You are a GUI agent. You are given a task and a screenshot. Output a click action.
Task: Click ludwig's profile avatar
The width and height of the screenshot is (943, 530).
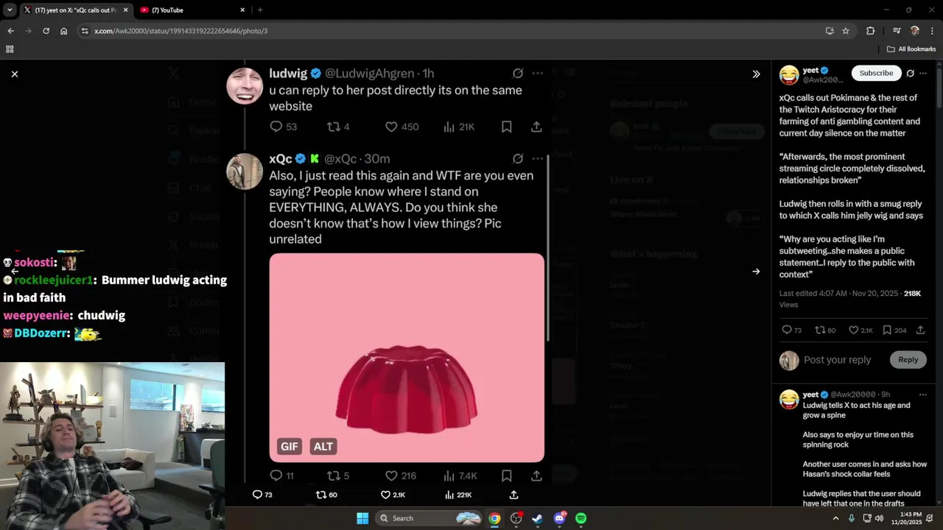pyautogui.click(x=244, y=86)
